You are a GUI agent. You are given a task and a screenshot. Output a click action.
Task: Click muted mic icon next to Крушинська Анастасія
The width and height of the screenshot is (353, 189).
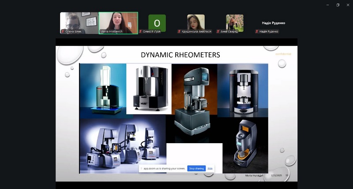click(179, 31)
